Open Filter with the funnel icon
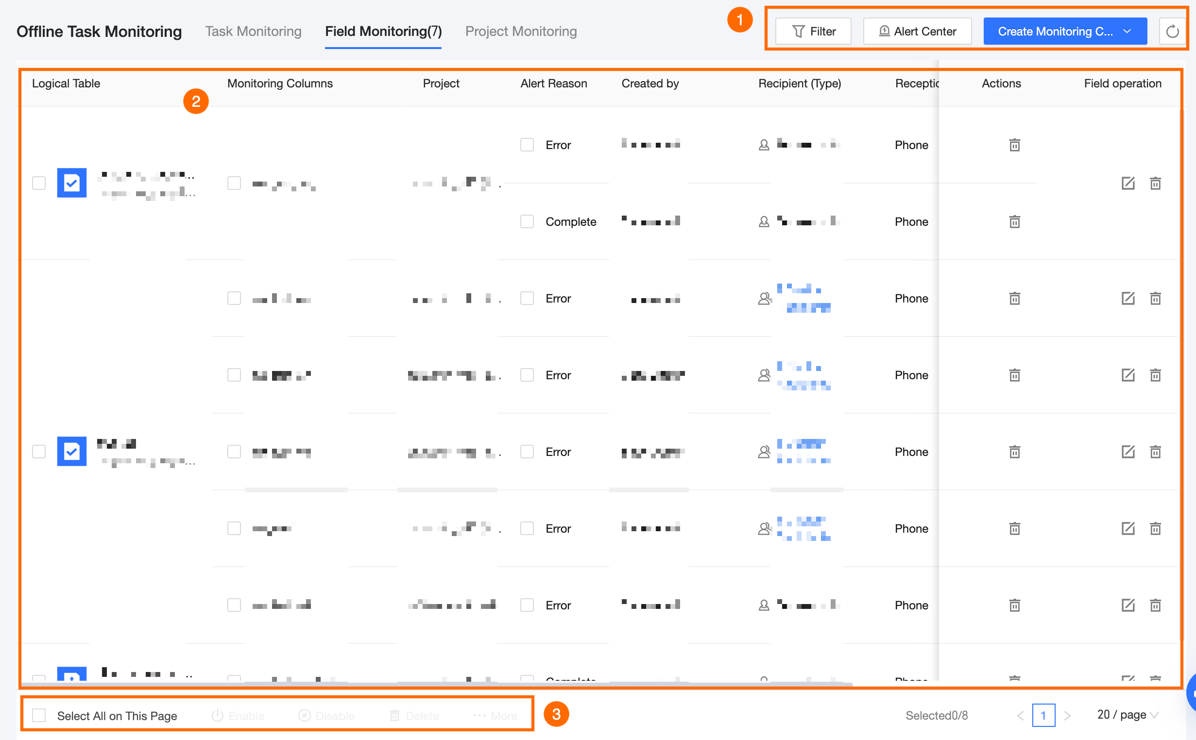Image resolution: width=1196 pixels, height=740 pixels. (813, 32)
